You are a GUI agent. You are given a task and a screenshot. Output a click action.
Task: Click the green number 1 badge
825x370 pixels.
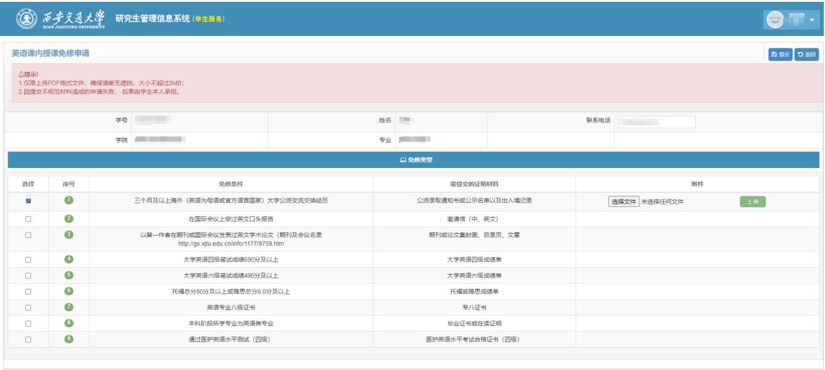click(x=69, y=200)
